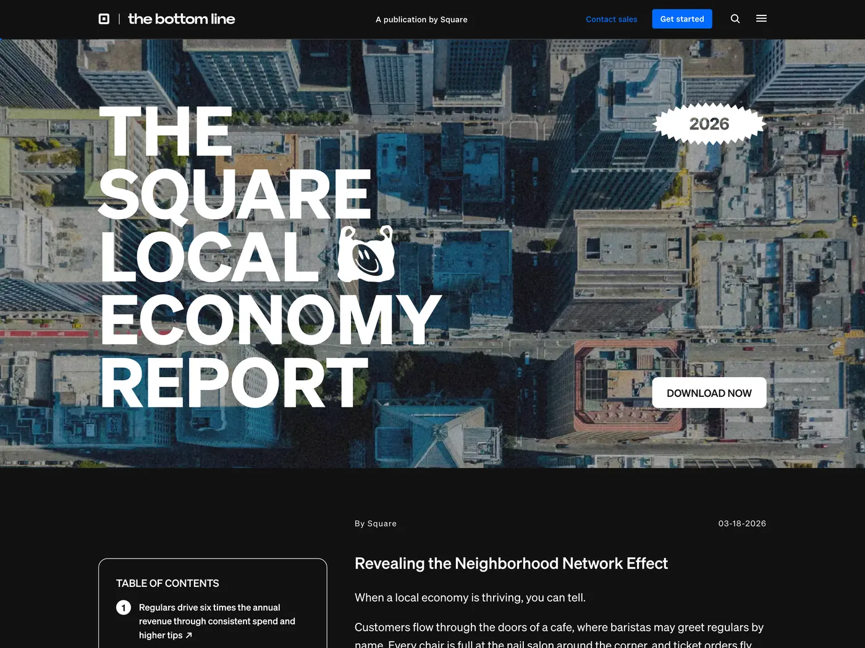The image size is (865, 648).
Task: Follow the Contact sales link
Action: click(x=612, y=19)
